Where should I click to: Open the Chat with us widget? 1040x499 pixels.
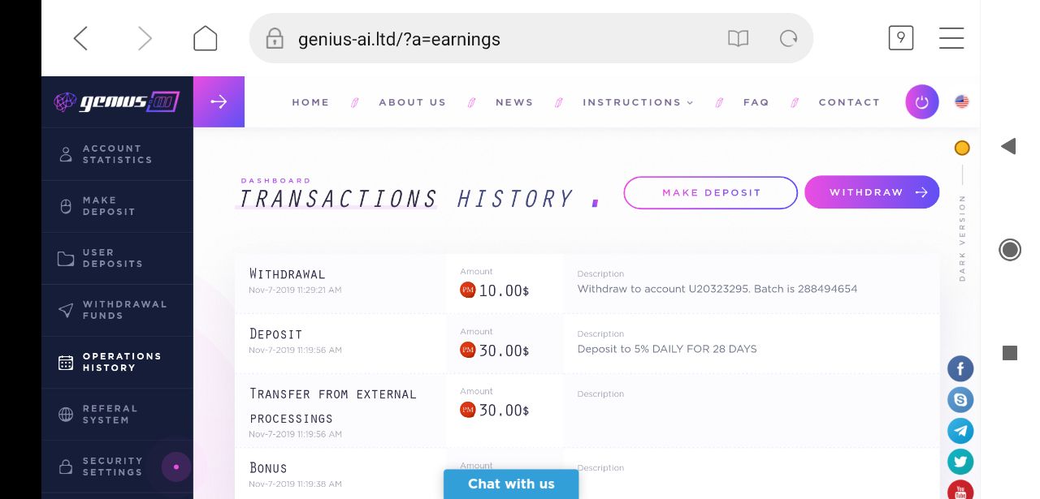511,484
